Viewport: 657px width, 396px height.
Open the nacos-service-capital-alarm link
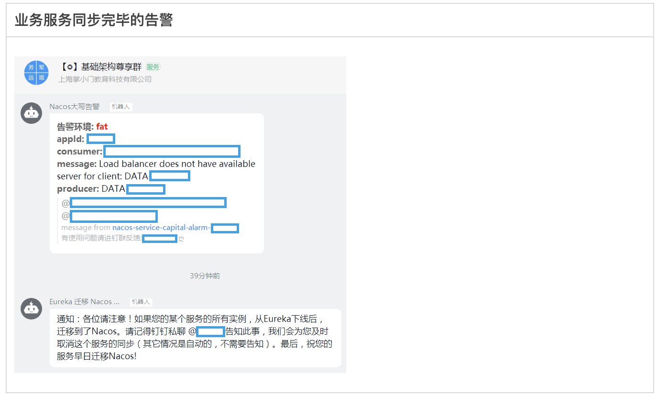pyautogui.click(x=161, y=228)
